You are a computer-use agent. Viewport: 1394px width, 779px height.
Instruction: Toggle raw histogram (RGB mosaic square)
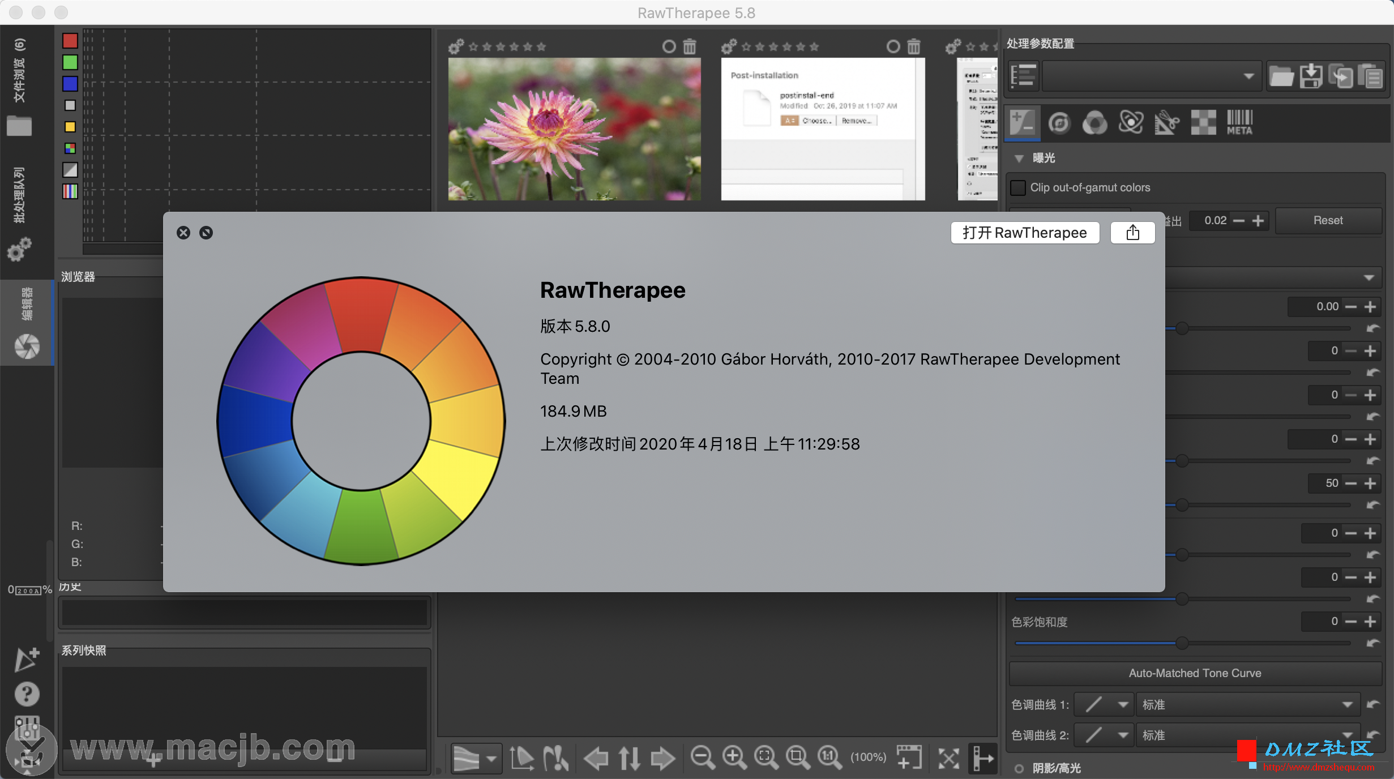(70, 148)
